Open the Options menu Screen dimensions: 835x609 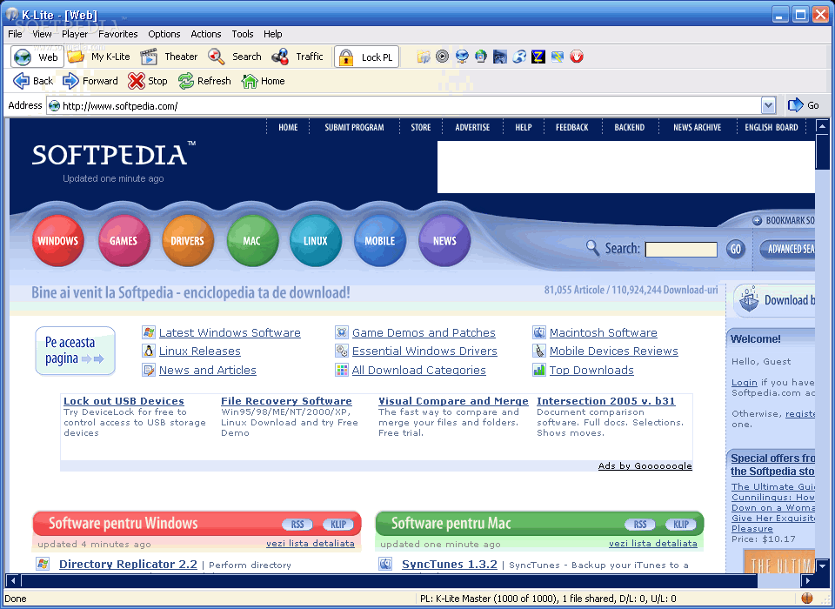pos(164,34)
